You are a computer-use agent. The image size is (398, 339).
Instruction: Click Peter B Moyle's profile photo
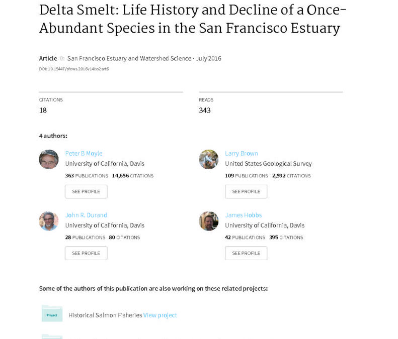[49, 159]
